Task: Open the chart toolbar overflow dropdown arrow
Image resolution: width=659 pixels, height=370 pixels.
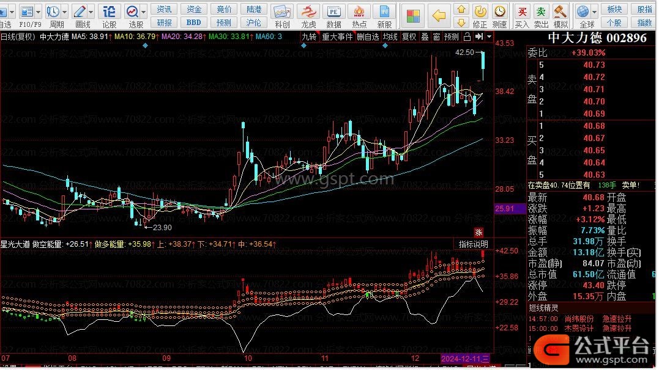Action: click(x=490, y=37)
